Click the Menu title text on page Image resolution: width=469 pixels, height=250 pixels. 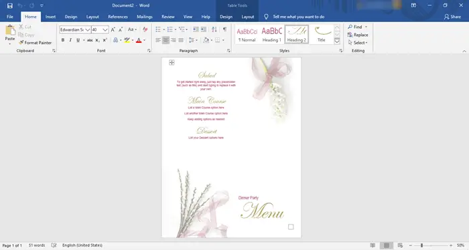(x=263, y=211)
